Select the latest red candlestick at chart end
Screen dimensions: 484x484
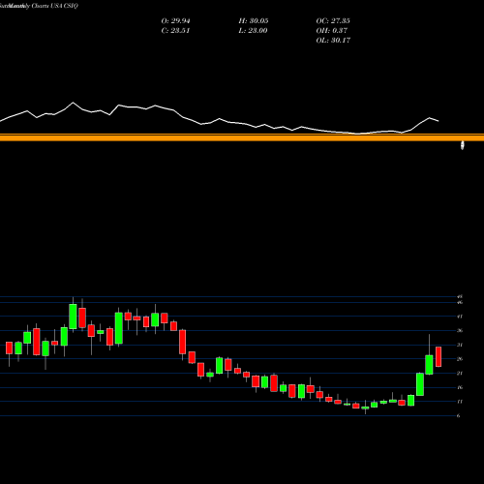coord(439,357)
